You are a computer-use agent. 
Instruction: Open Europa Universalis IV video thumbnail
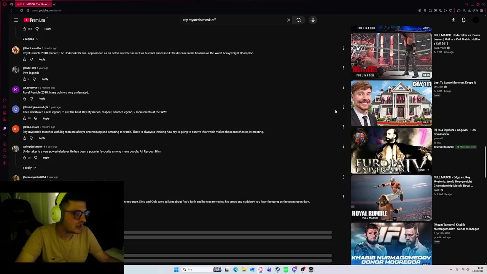(x=391, y=151)
